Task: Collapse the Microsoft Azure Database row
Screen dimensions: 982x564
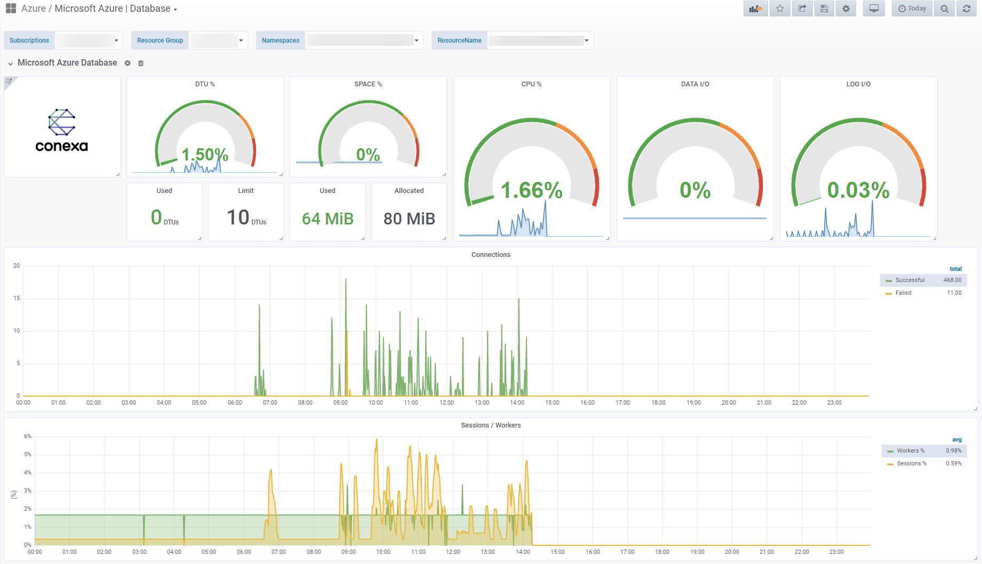Action: point(11,63)
